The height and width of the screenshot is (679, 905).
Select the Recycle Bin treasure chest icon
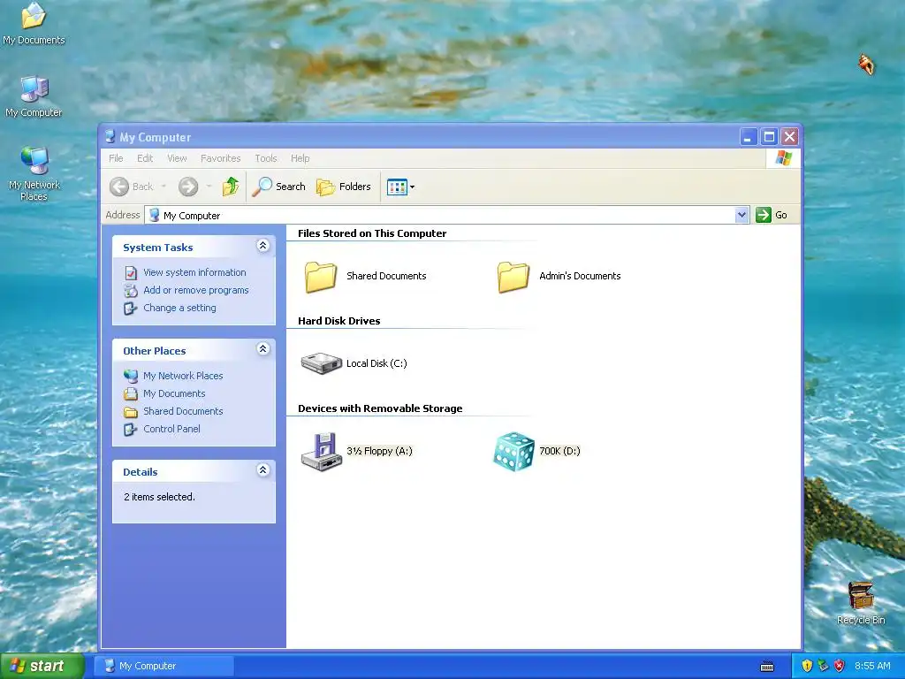tap(861, 596)
